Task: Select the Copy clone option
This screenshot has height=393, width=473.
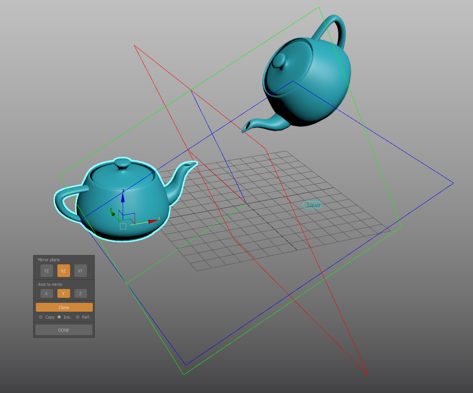Action: pos(41,317)
